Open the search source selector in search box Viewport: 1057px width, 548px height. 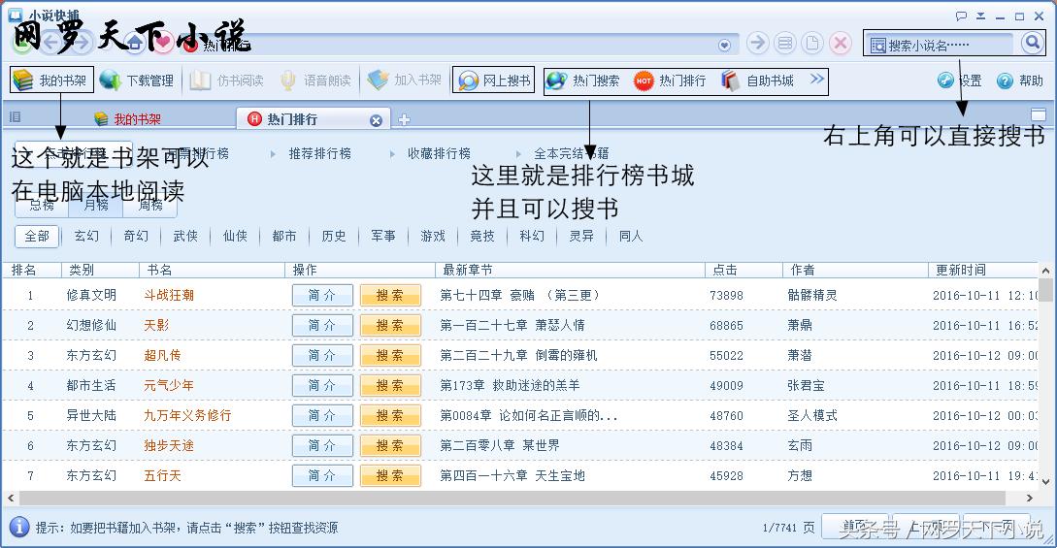pos(877,45)
